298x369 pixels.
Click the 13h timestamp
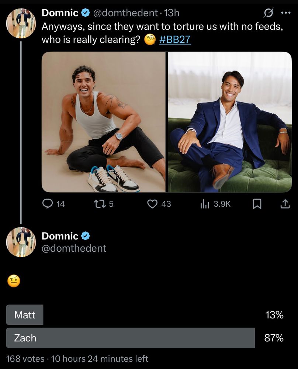[171, 13]
